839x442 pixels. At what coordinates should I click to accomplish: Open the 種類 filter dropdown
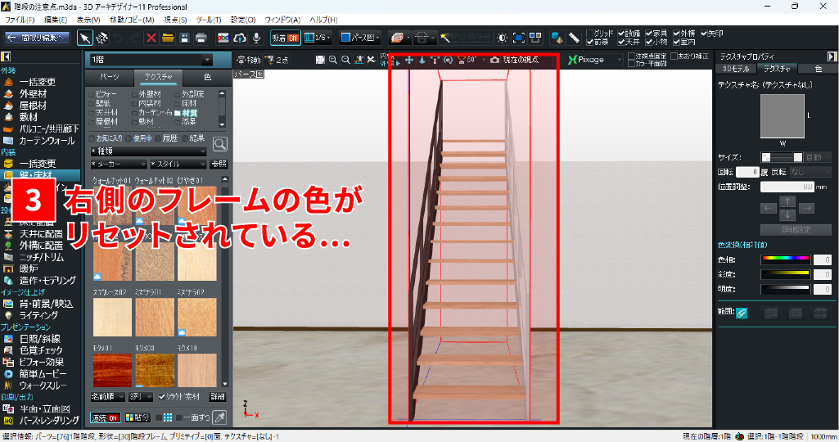(x=148, y=151)
